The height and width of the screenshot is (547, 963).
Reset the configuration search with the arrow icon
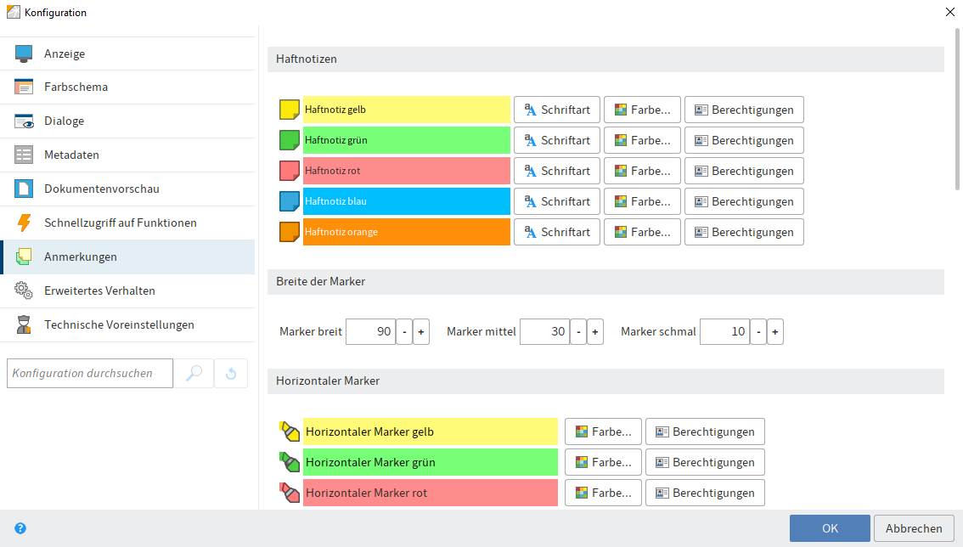(231, 373)
